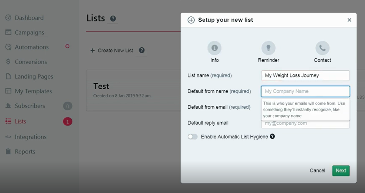Image resolution: width=365 pixels, height=193 pixels.
Task: Click the Reminder step label
Action: coord(269,60)
